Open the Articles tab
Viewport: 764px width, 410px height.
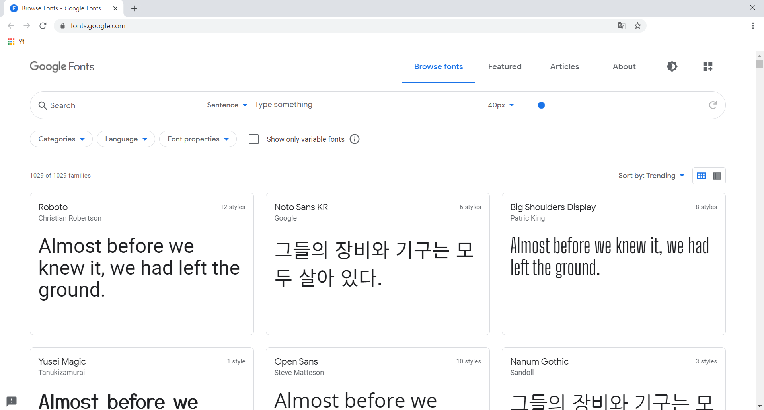(565, 66)
